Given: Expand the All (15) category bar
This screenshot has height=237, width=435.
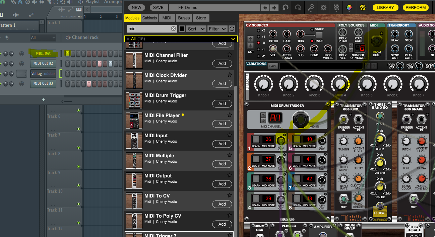Looking at the screenshot, I should click(x=181, y=39).
